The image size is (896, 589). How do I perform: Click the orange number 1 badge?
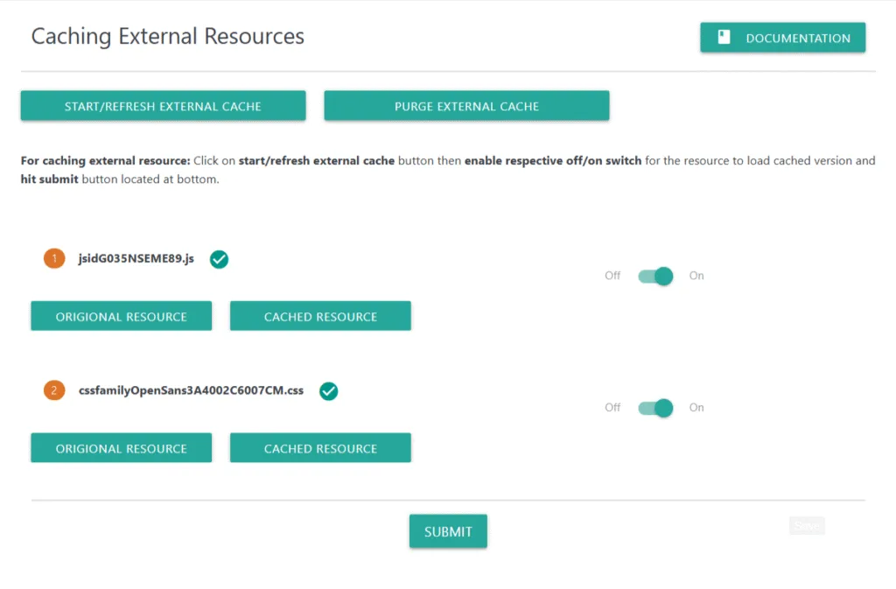click(53, 259)
